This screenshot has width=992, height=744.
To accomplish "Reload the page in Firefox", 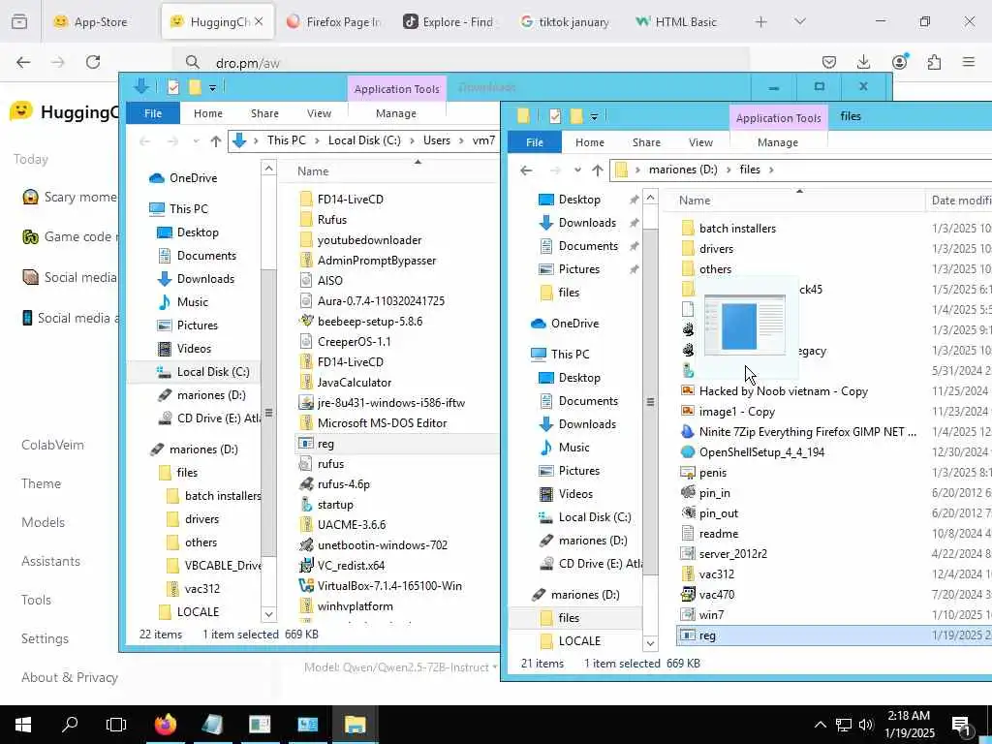I will click(x=93, y=62).
